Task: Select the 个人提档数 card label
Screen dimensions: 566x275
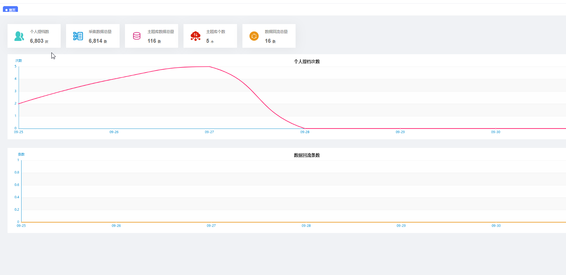Action: (40, 32)
